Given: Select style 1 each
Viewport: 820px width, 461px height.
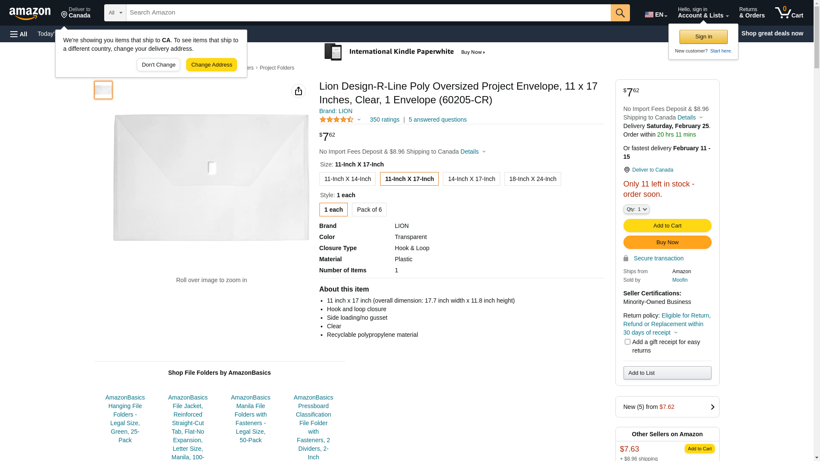Looking at the screenshot, I should [x=334, y=210].
